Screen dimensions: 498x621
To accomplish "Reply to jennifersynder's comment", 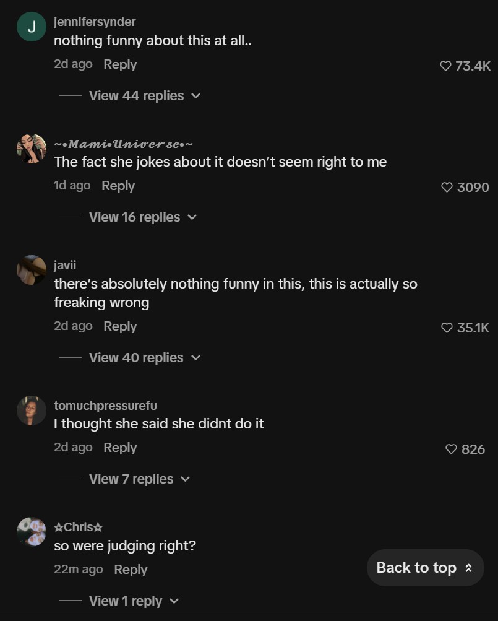I will [x=120, y=64].
